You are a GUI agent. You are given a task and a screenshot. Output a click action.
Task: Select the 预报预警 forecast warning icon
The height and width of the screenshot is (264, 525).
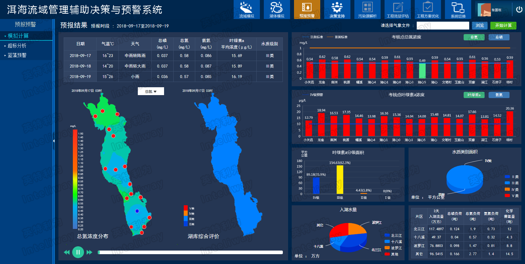(307, 10)
